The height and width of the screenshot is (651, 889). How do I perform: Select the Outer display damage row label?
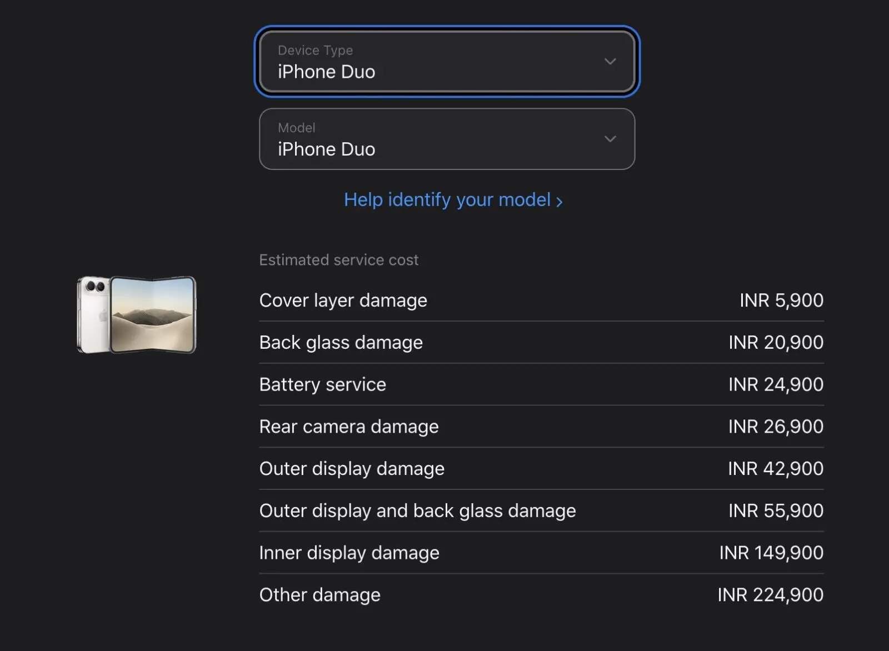click(x=352, y=469)
